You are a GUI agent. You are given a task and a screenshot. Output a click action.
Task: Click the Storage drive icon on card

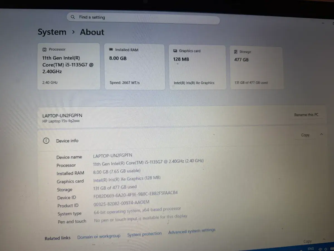tap(236, 52)
